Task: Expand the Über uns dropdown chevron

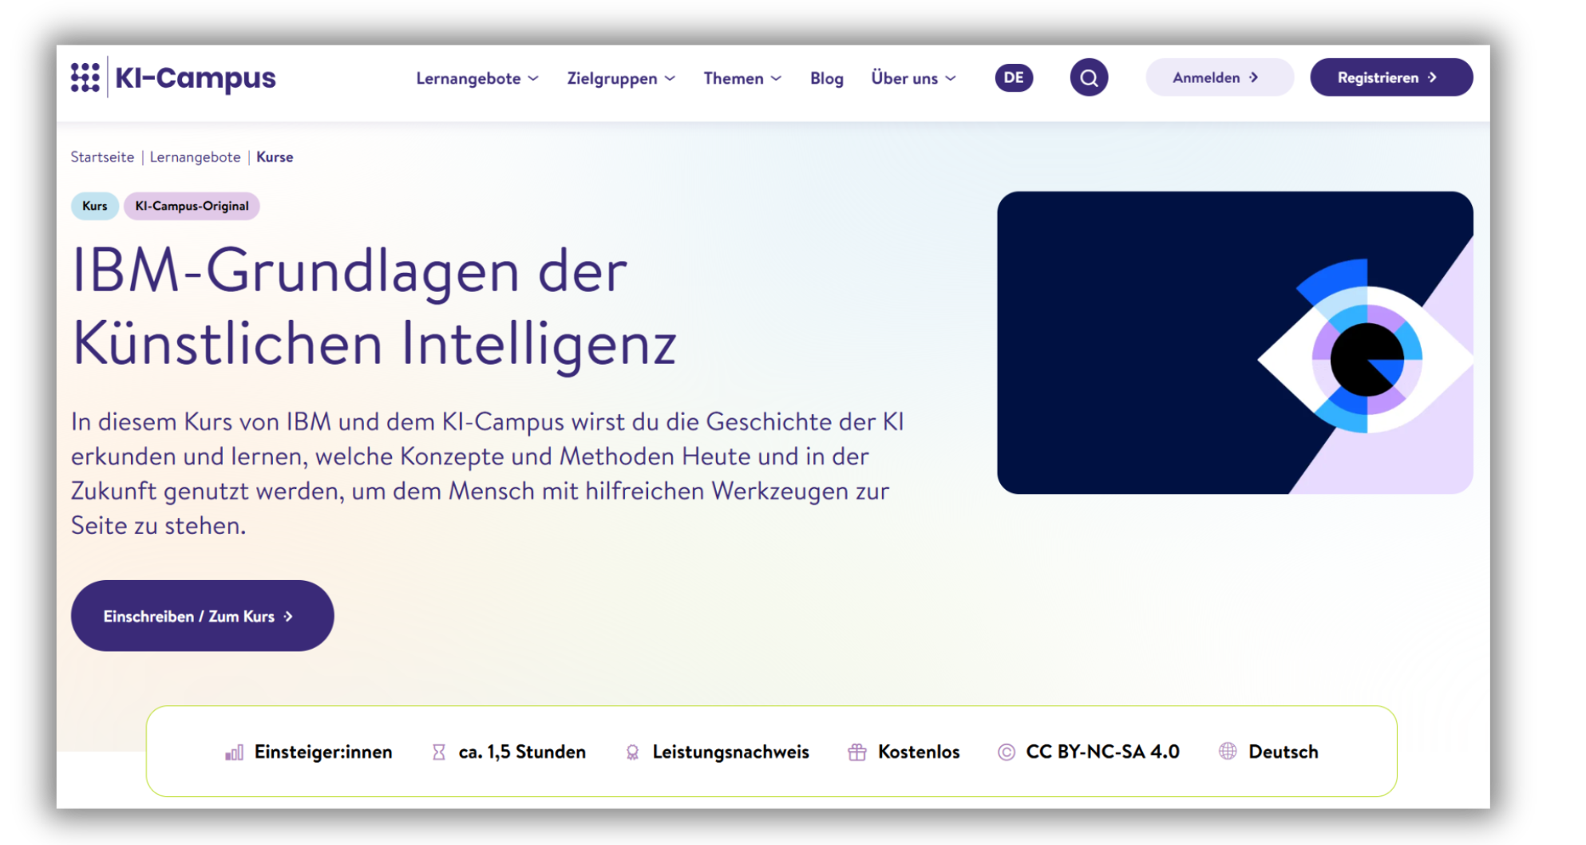Action: point(951,78)
